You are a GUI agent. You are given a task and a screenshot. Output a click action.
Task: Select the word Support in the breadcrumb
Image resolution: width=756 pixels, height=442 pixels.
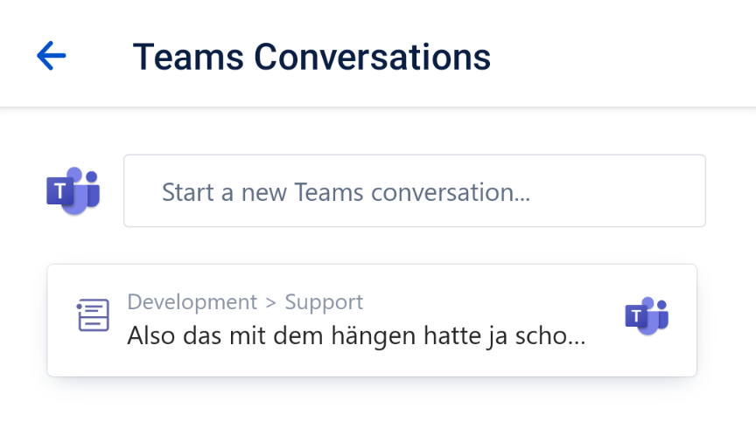click(x=324, y=302)
